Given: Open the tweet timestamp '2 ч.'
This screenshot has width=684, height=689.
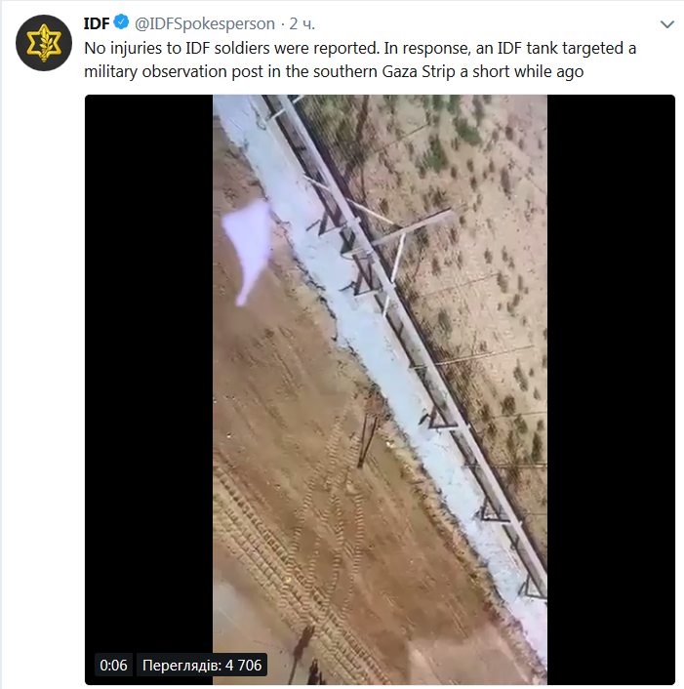Looking at the screenshot, I should (x=302, y=23).
